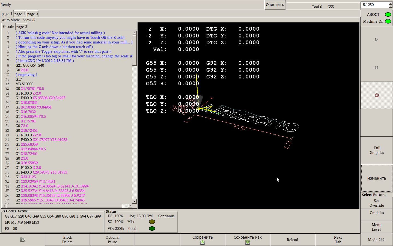The width and height of the screenshot is (393, 246).
Task: Click the G-code vertical scrollbar thumb
Action: 134,50
